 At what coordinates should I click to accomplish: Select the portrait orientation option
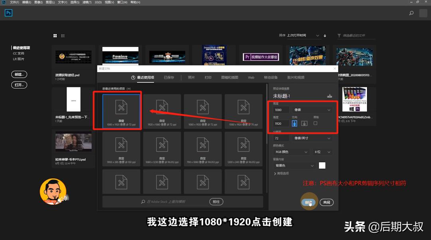pyautogui.click(x=294, y=123)
